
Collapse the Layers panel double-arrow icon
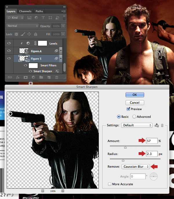pyautogui.click(x=64, y=7)
